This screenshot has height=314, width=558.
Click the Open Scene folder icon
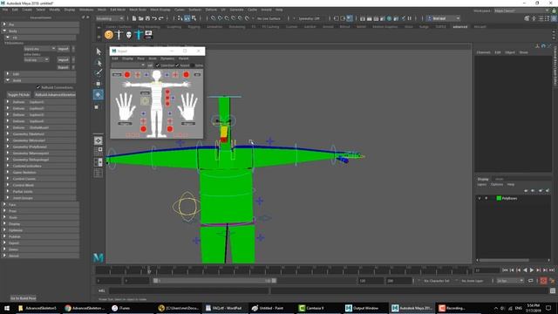[141, 18]
